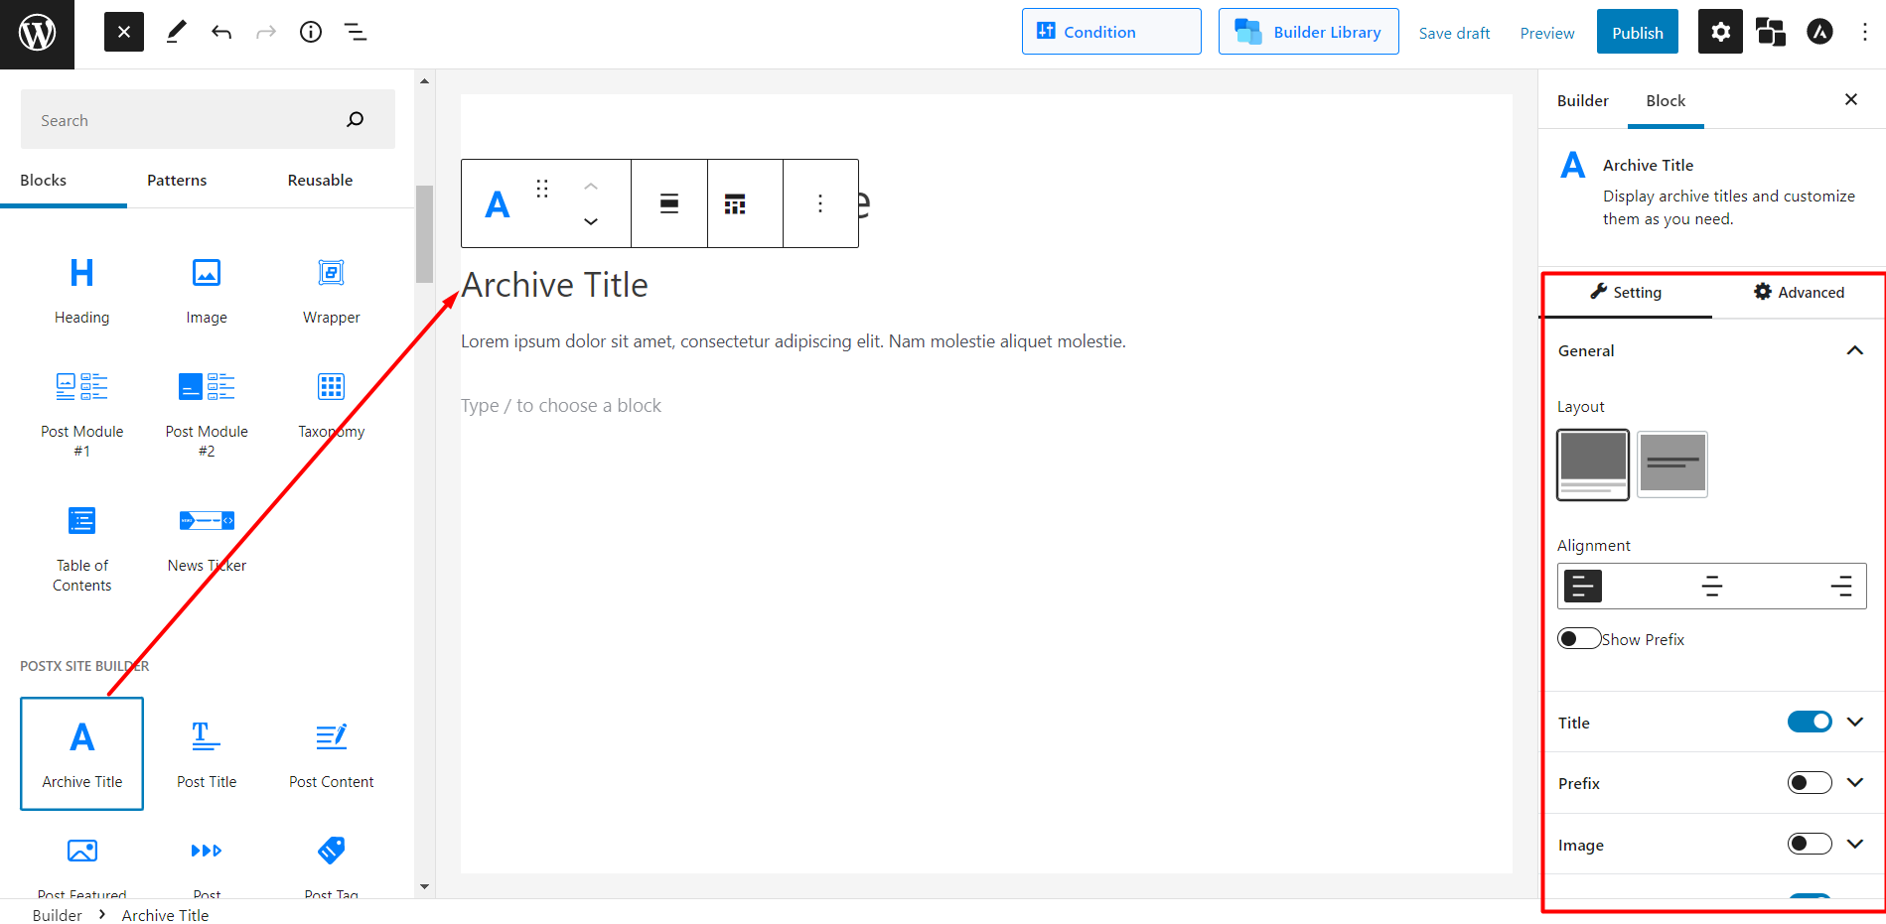Viewport: 1886px width, 924px height.
Task: Insert the Post Content block
Action: (x=332, y=754)
